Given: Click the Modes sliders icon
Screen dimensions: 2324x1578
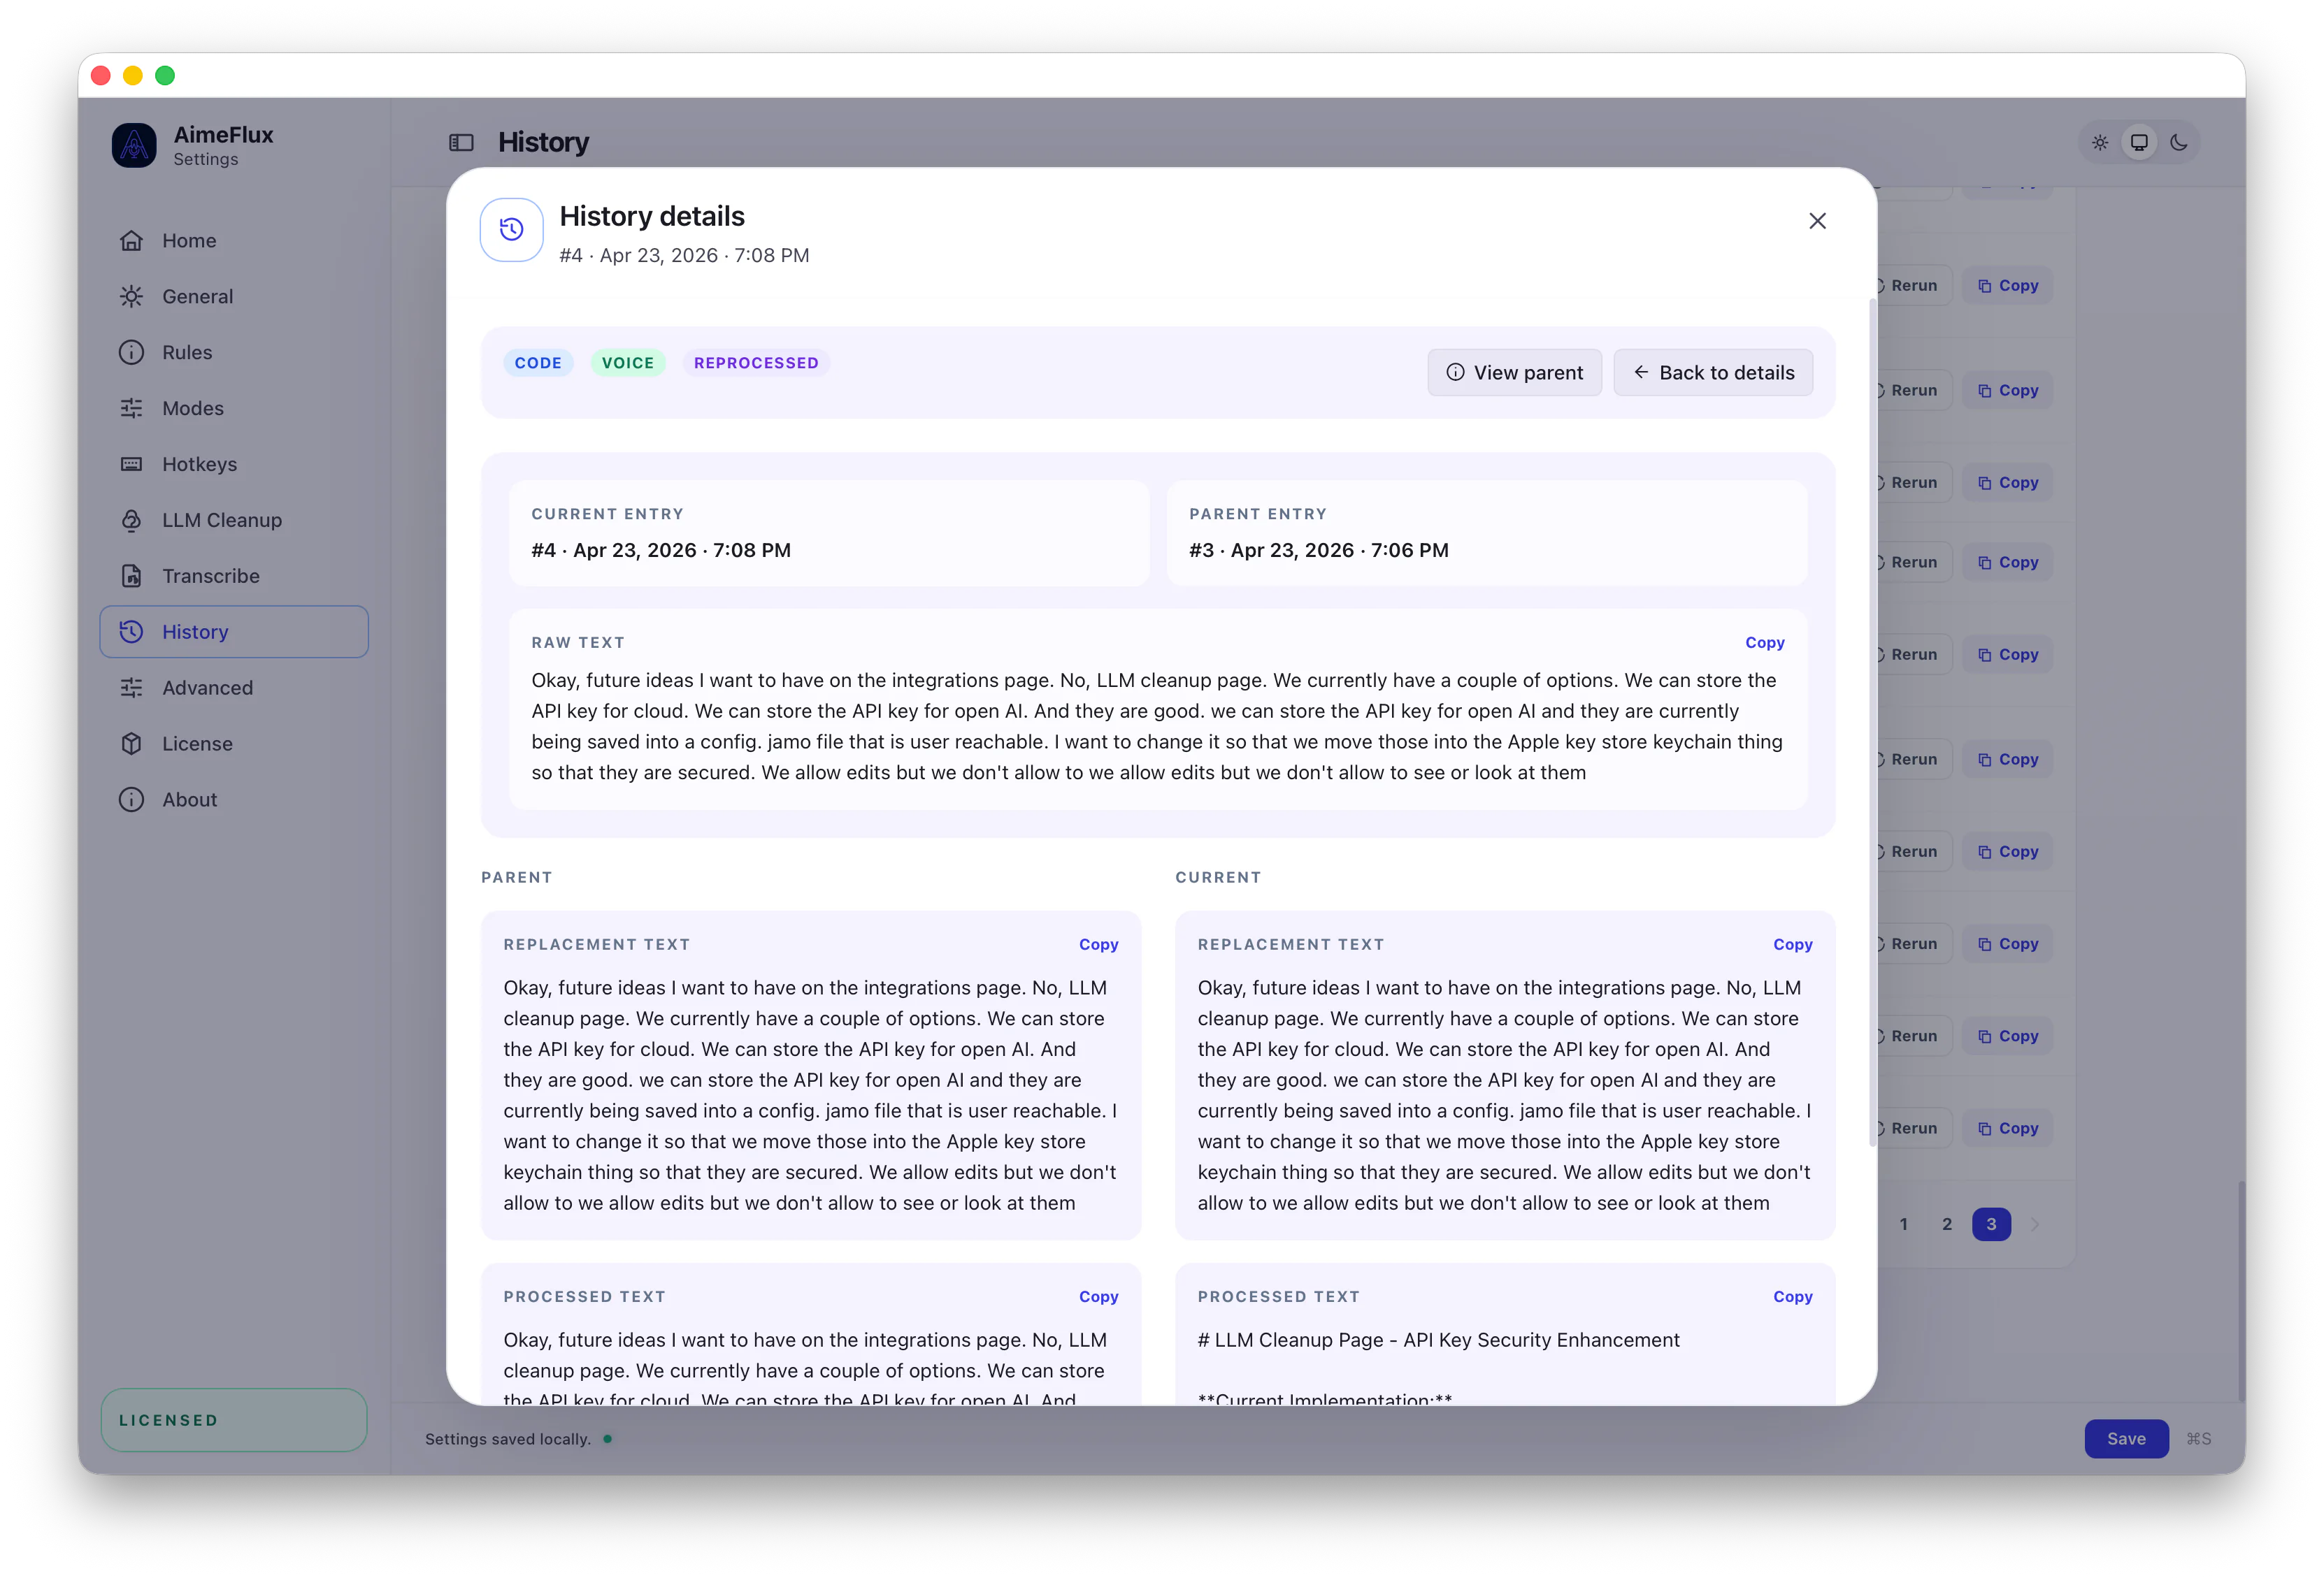Looking at the screenshot, I should (x=131, y=409).
